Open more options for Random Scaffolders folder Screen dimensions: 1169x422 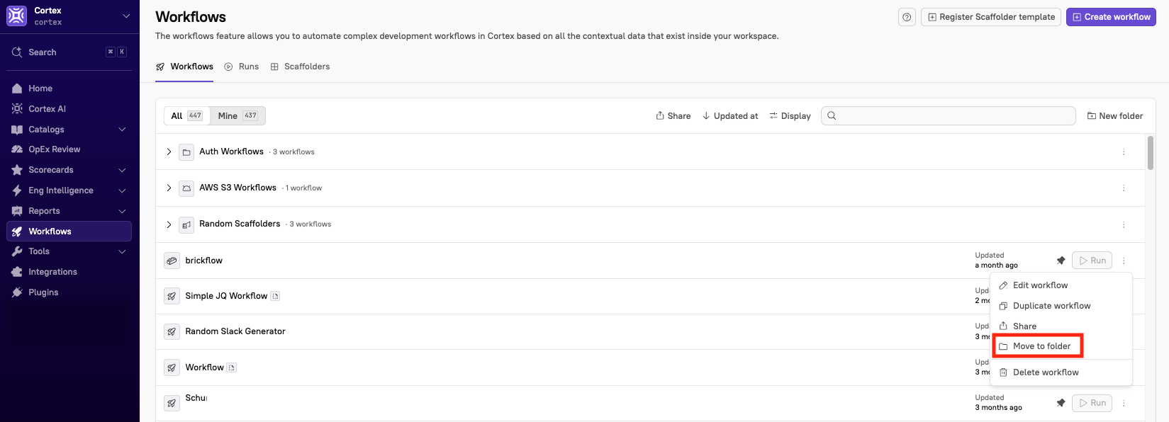point(1124,225)
